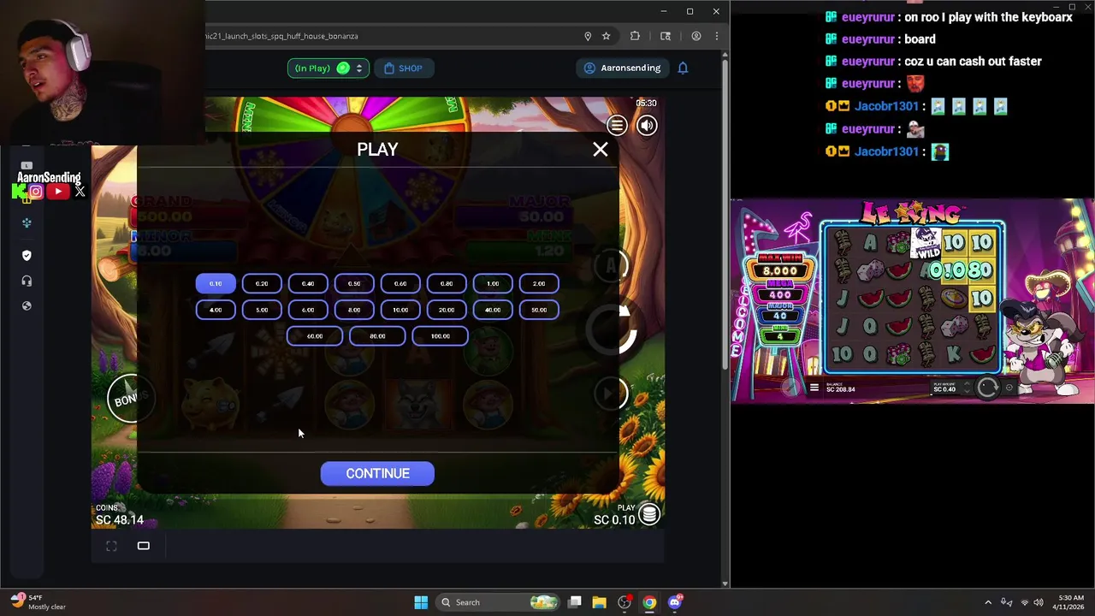Open Discord from the taskbar
The height and width of the screenshot is (616, 1095).
[675, 602]
